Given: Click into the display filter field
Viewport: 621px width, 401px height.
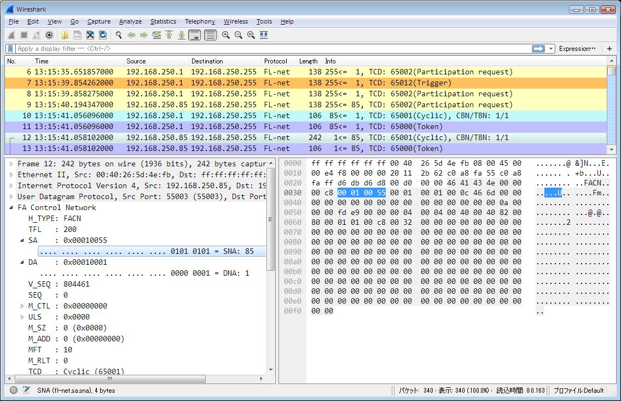Looking at the screenshot, I should click(x=273, y=49).
